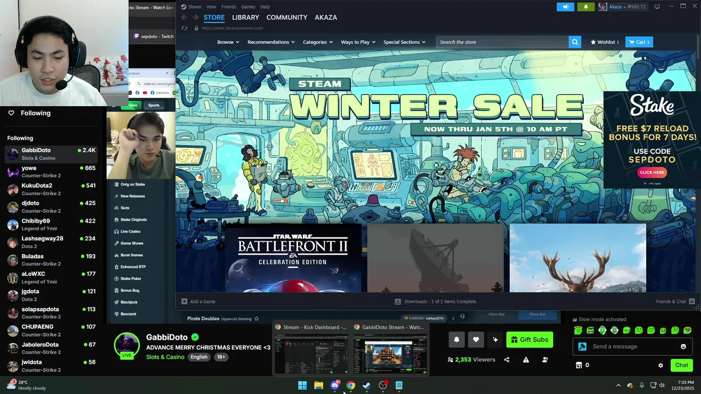Open the Help menu
Screen dimensions: 701x394
(x=265, y=7)
